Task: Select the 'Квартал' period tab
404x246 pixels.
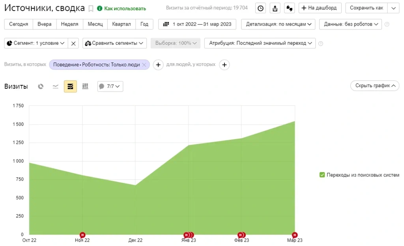Action: [121, 24]
